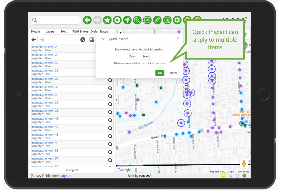Open the Order Status tab

99,31
